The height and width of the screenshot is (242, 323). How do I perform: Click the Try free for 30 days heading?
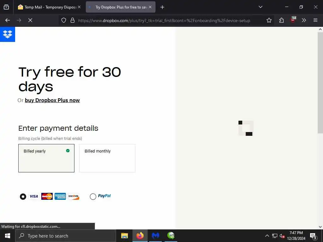pyautogui.click(x=70, y=79)
